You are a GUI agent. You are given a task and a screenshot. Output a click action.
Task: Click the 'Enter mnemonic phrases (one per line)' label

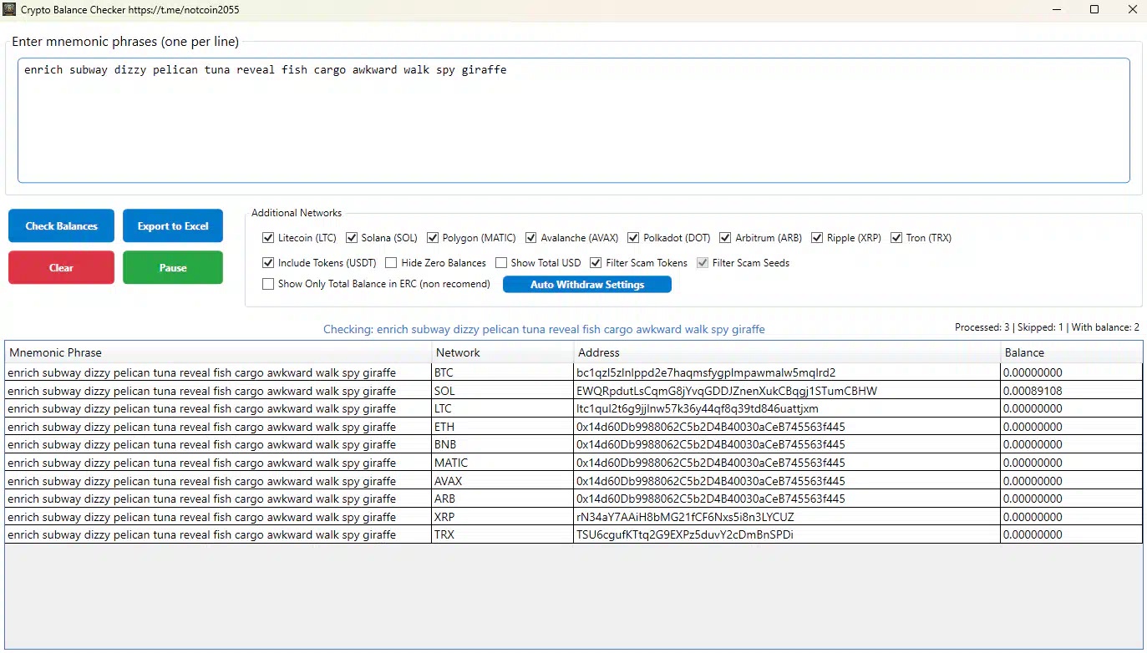[125, 42]
